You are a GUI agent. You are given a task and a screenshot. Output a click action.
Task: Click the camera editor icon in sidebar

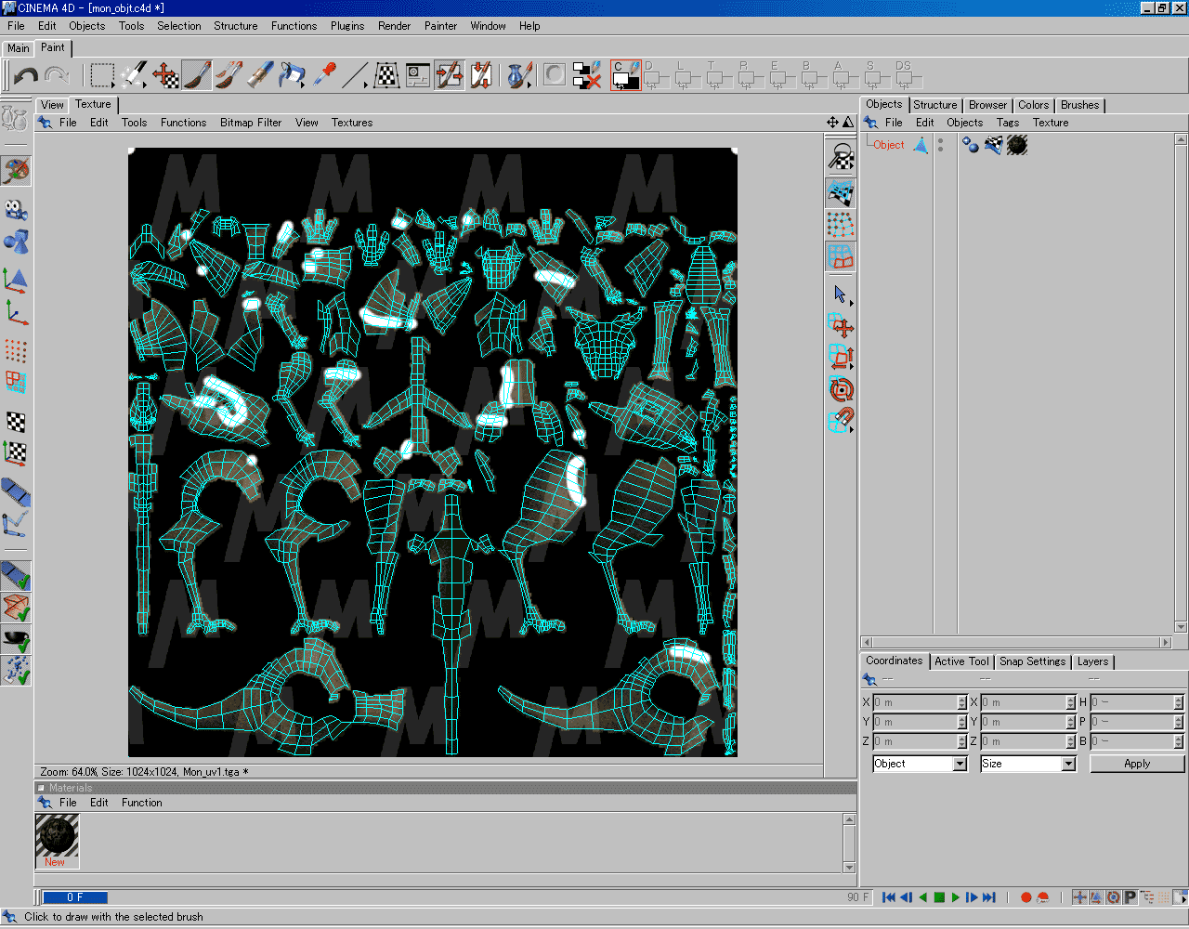pos(16,209)
